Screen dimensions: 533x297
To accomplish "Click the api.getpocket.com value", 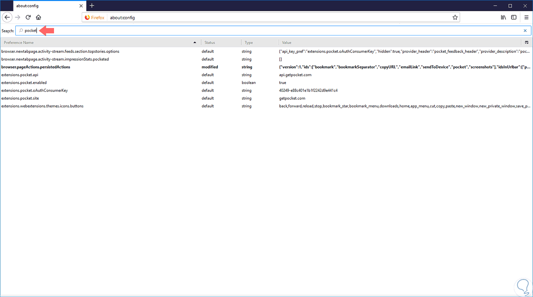I will 295,75.
